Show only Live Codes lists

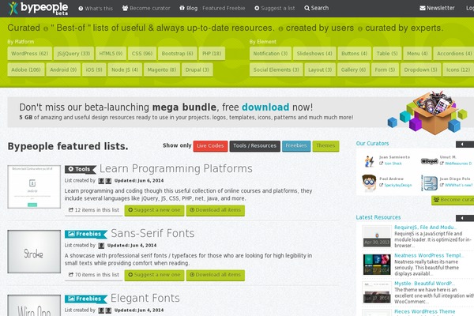coord(210,146)
